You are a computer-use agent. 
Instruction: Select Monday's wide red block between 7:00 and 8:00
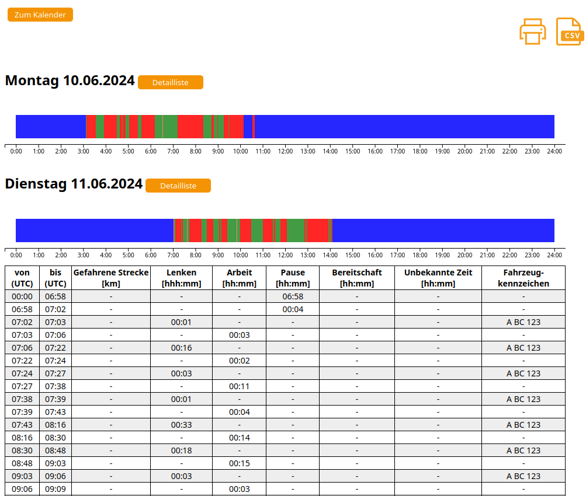tap(190, 127)
